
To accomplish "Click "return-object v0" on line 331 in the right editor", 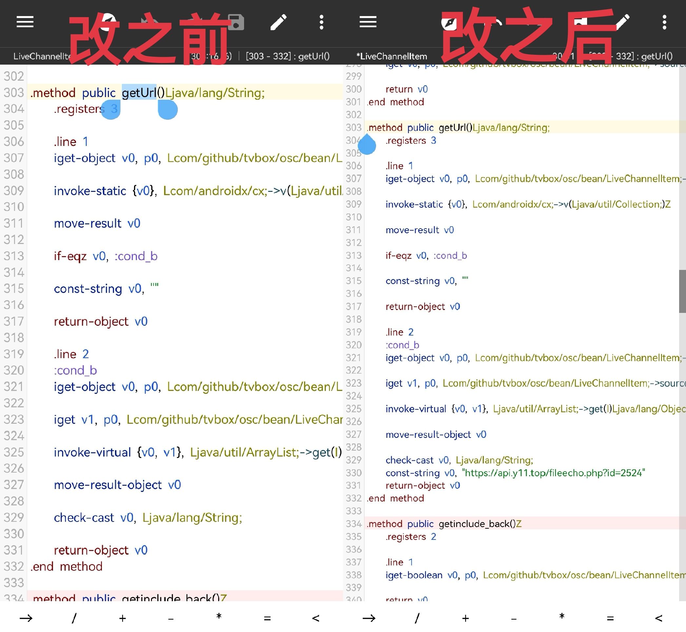I will pyautogui.click(x=423, y=485).
